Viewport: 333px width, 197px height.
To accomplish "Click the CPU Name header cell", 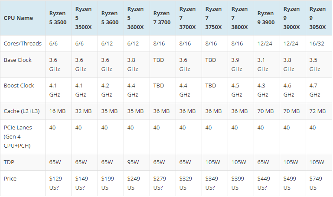I will pos(23,18).
